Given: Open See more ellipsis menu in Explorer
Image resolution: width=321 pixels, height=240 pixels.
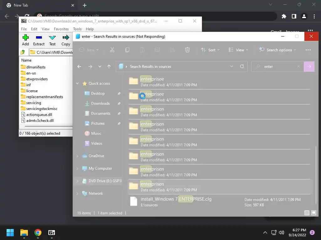Looking at the screenshot, I should (308, 50).
